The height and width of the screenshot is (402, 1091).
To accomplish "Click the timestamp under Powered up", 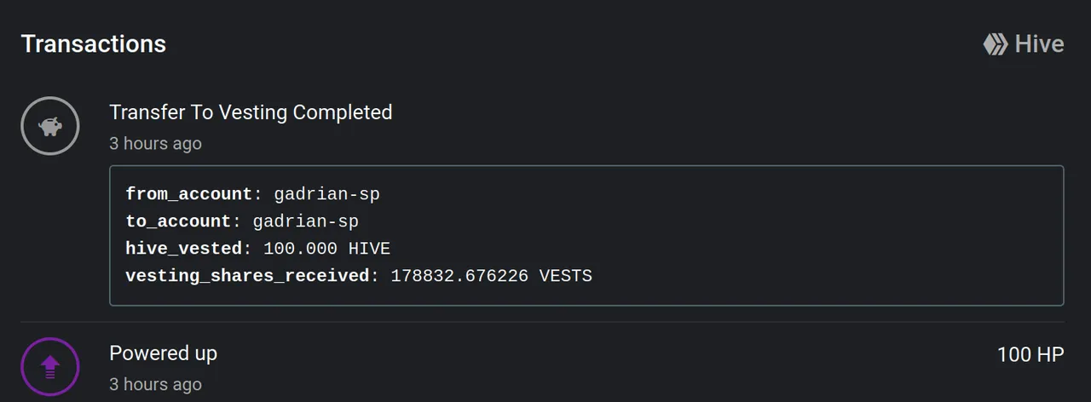I will tap(155, 384).
